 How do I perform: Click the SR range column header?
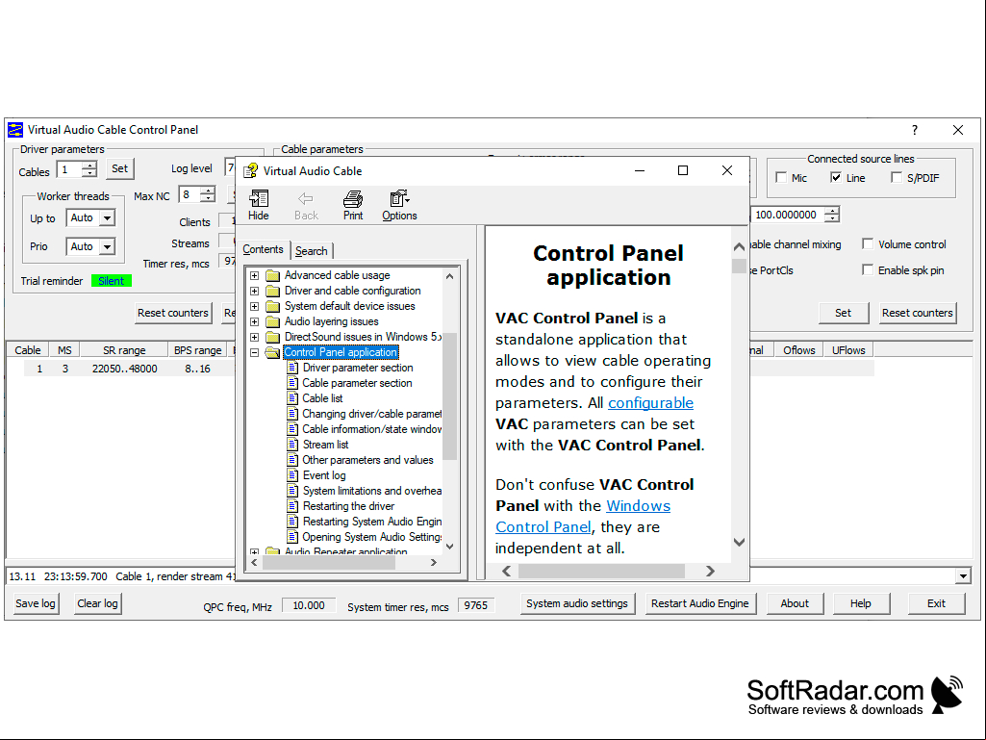124,350
